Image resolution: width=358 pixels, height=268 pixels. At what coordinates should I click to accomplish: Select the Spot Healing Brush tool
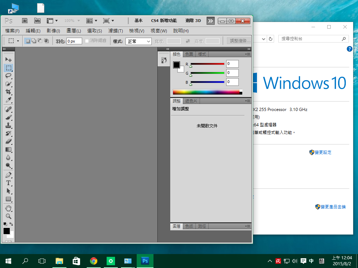coord(8,109)
